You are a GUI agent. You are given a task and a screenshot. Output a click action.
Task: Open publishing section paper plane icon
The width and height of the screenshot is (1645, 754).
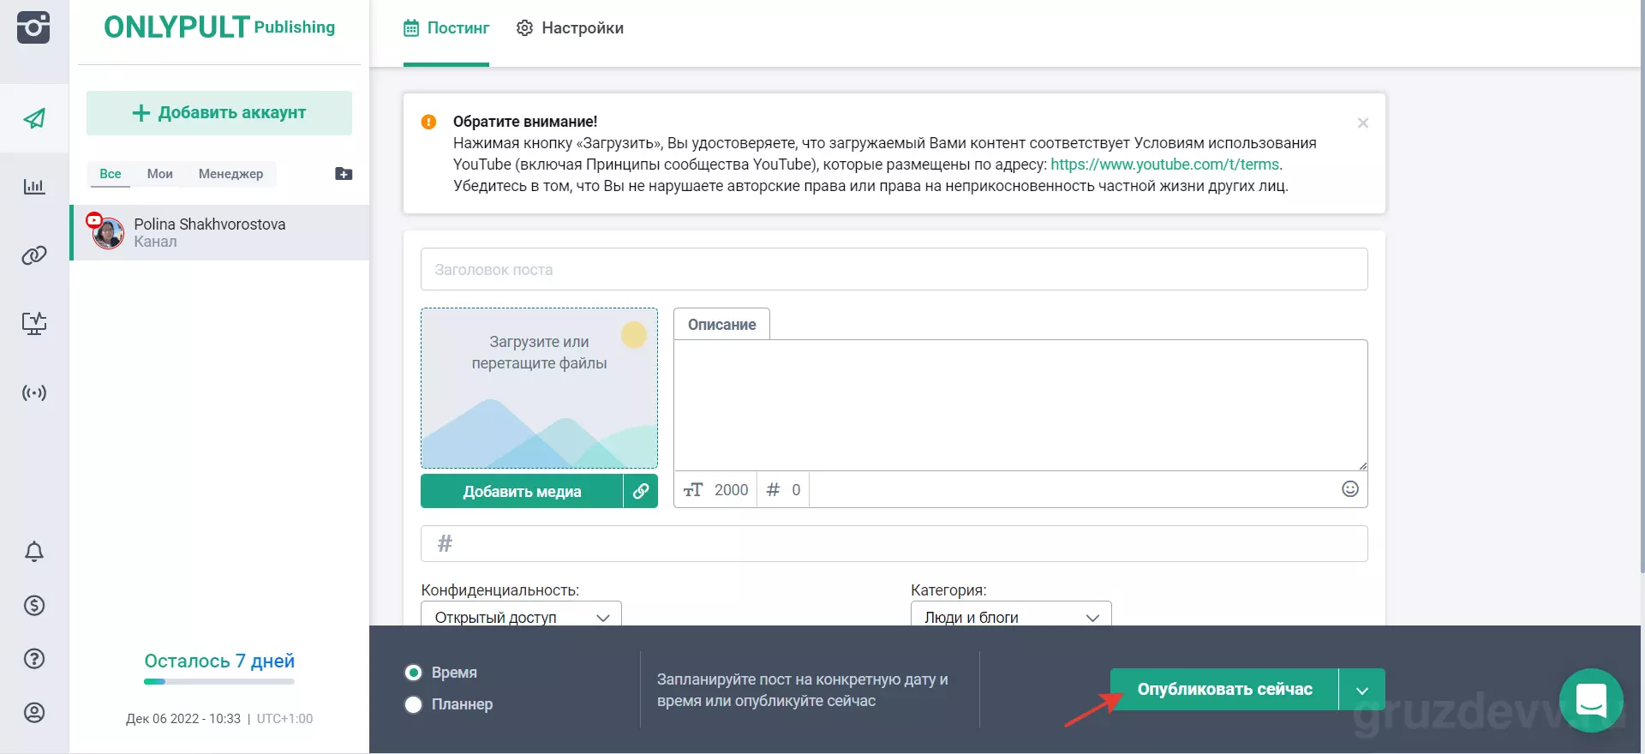pos(34,118)
